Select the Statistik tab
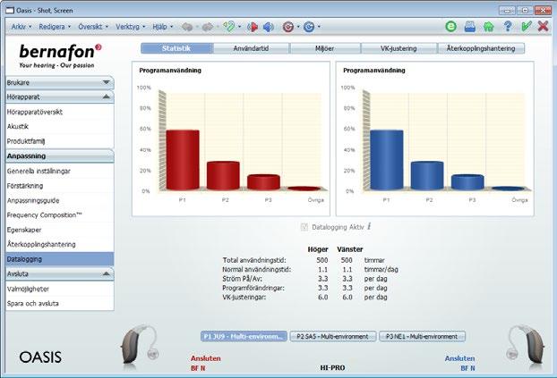This screenshot has height=378, width=557. point(176,48)
